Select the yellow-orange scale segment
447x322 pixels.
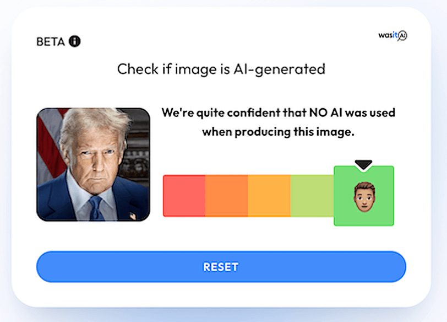click(269, 196)
